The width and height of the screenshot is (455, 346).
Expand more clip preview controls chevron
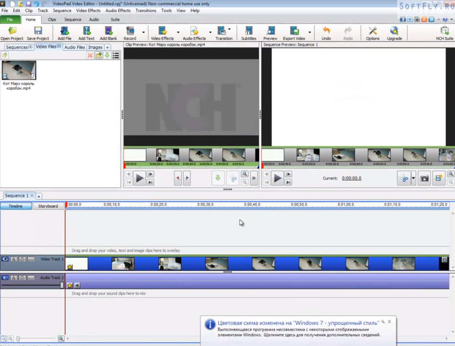tap(254, 178)
